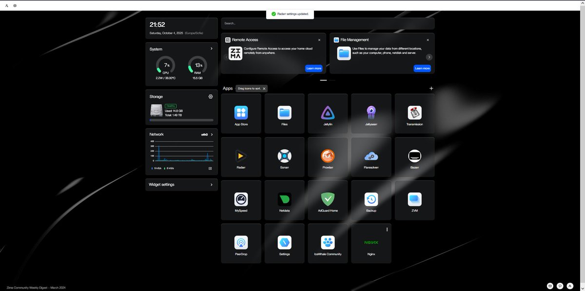Expand the Widget settings row
This screenshot has width=585, height=291.
click(182, 185)
